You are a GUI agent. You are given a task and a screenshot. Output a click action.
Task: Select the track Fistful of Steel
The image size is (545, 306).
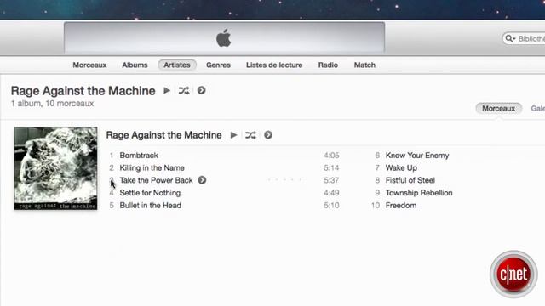(x=410, y=180)
